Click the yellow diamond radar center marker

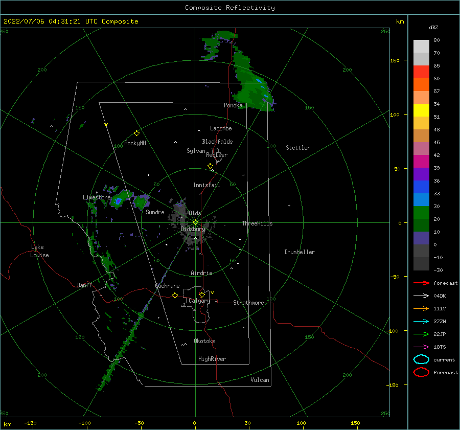point(195,222)
